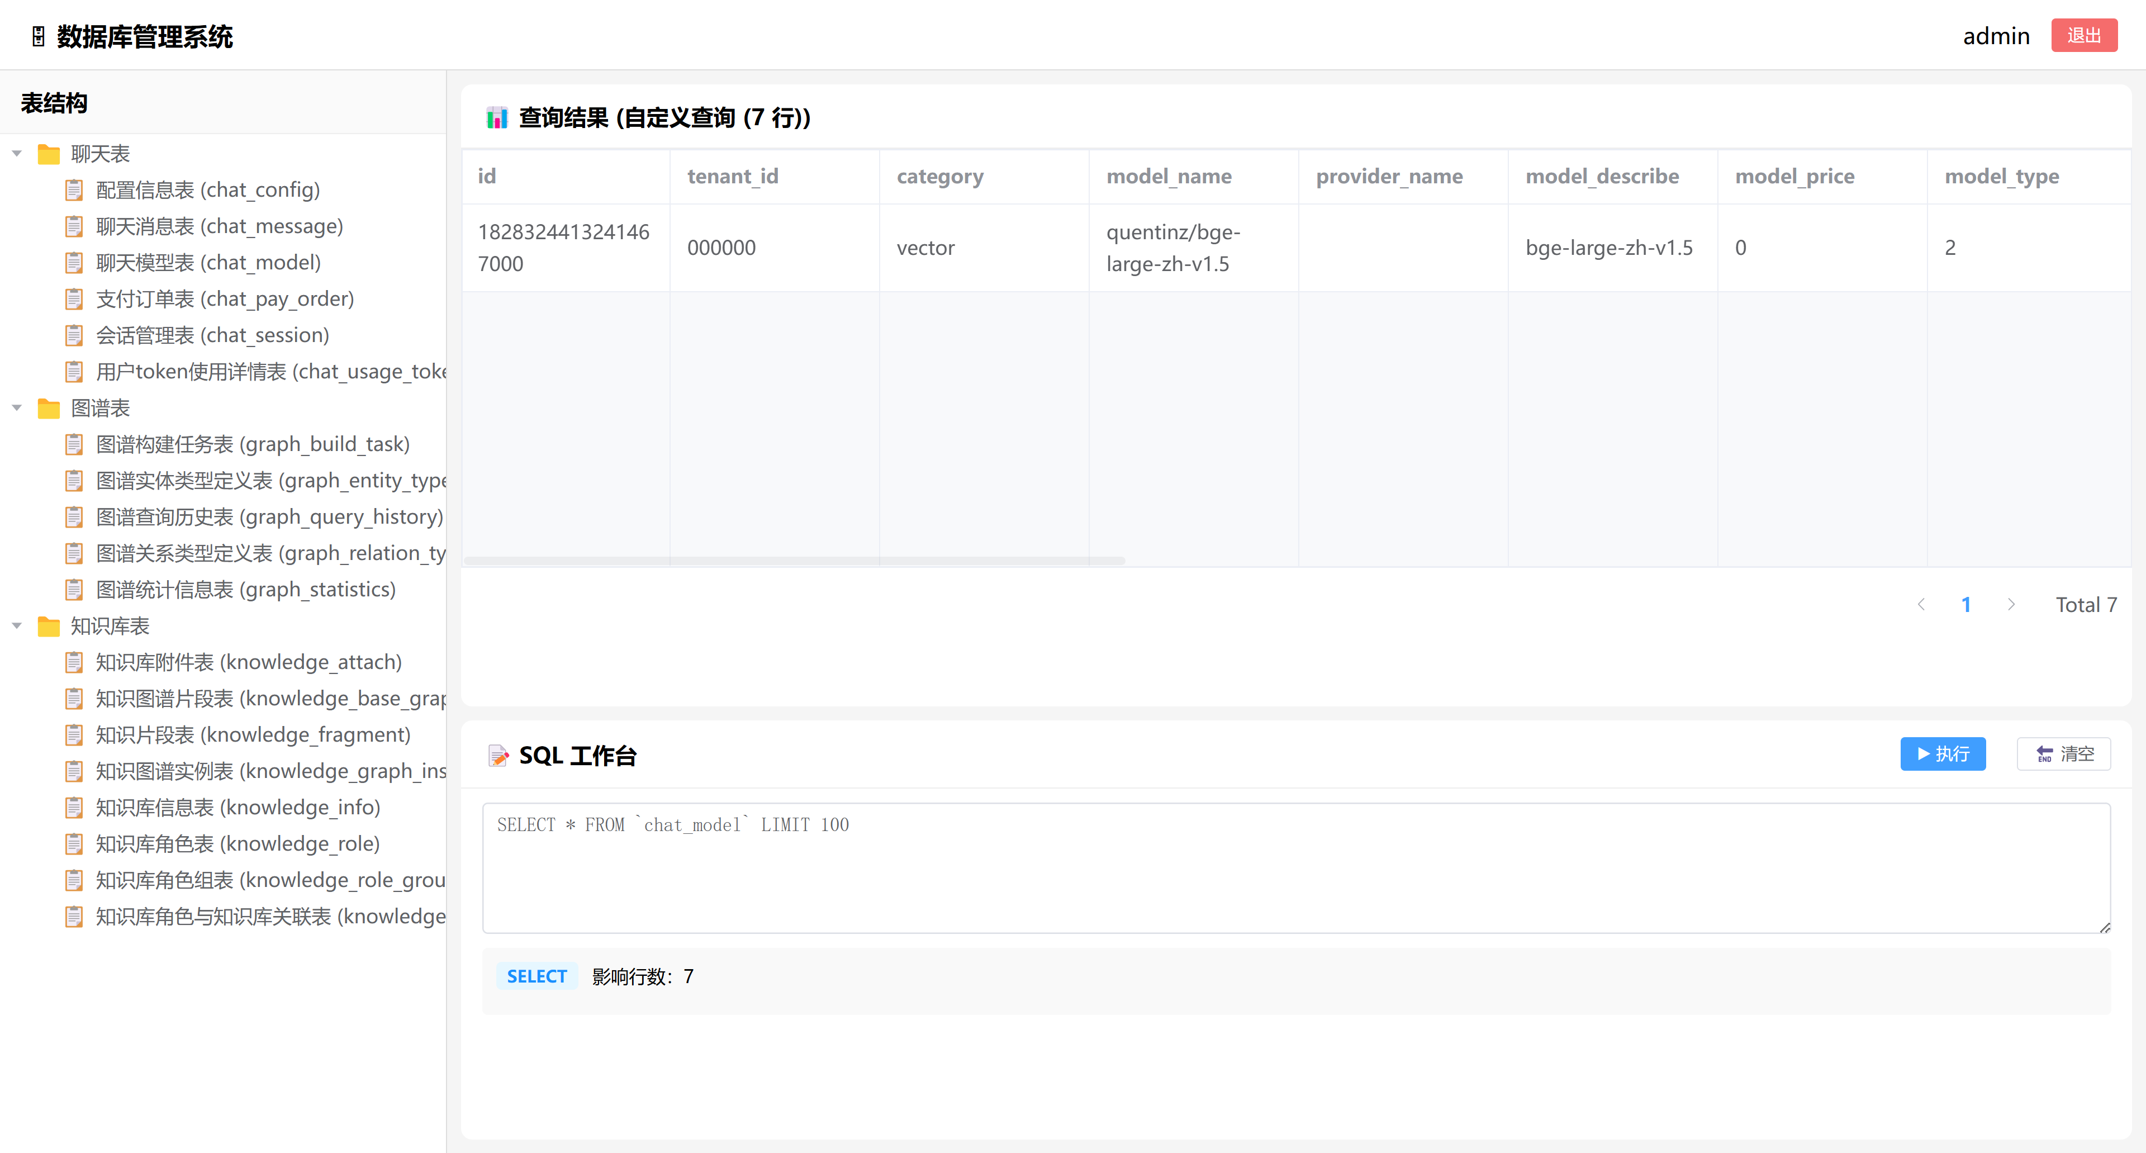Click the knowledge_role table icon
Image resolution: width=2146 pixels, height=1153 pixels.
pos(74,844)
